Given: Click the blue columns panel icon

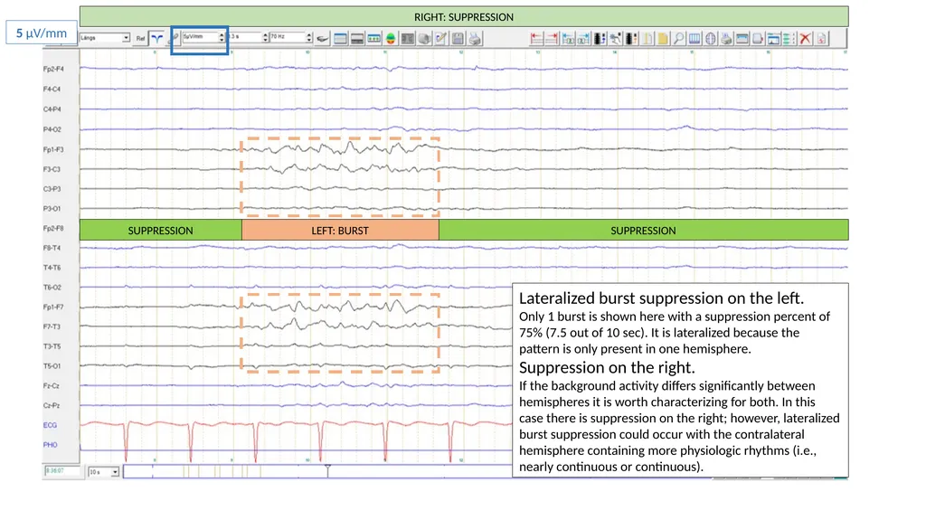Looking at the screenshot, I should coord(694,39).
